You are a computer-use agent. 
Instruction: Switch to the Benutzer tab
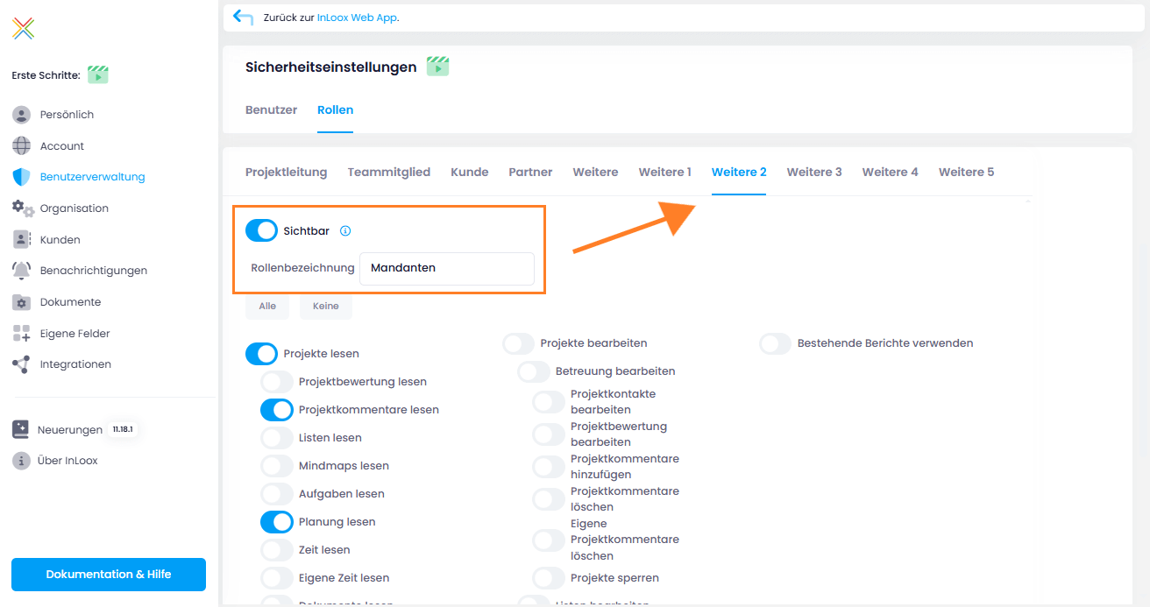271,110
